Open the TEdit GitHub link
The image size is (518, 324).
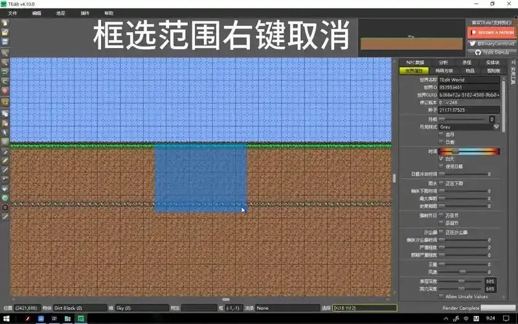[x=491, y=52]
